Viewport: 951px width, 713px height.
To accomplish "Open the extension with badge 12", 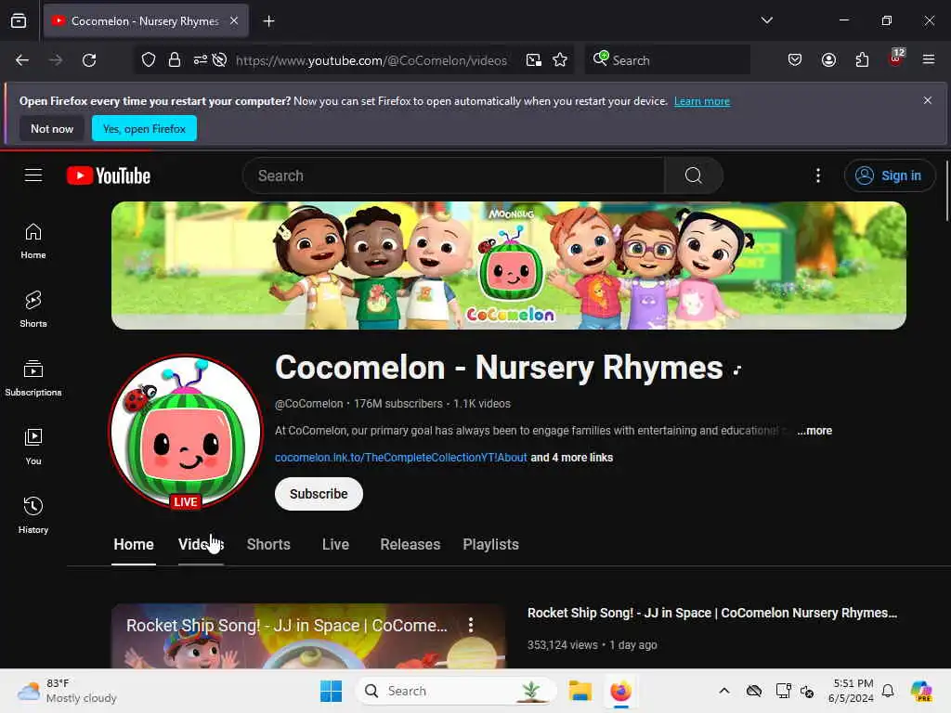I will [x=896, y=58].
